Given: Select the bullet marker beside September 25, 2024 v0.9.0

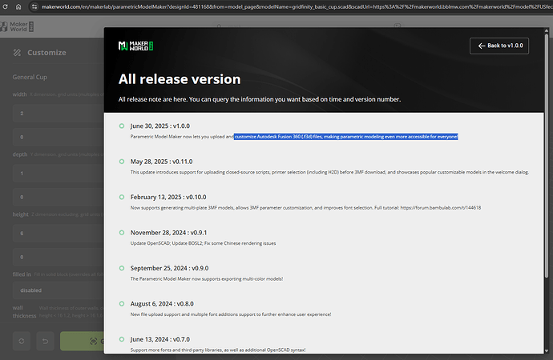Looking at the screenshot, I should tap(121, 267).
